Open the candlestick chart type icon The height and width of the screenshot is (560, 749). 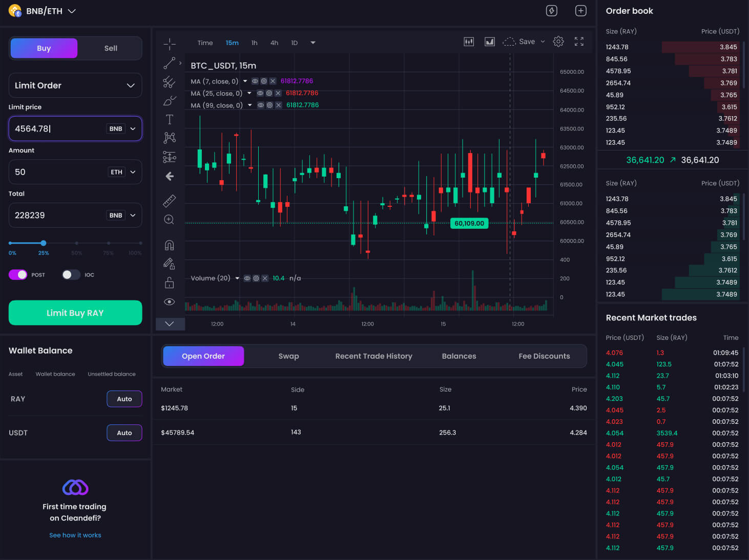coord(469,42)
